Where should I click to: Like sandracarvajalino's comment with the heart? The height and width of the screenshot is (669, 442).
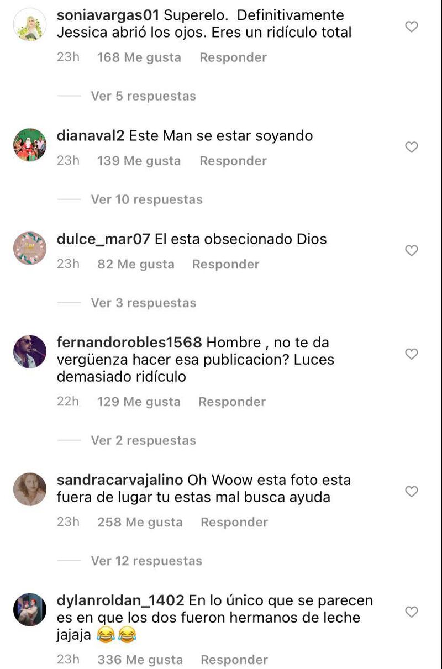point(412,491)
